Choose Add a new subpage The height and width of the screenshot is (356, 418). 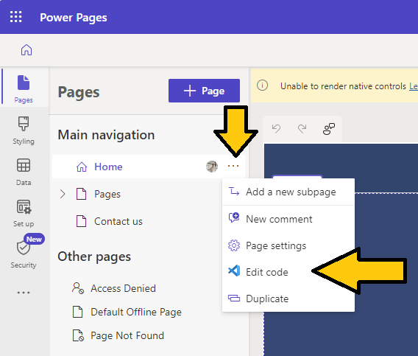[288, 192]
